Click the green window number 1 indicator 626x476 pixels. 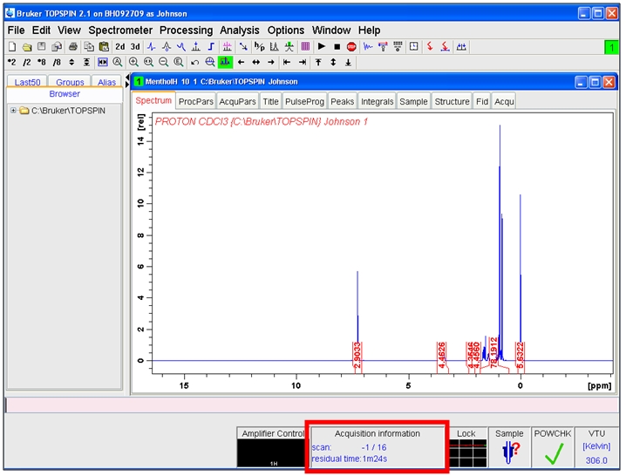tap(611, 48)
